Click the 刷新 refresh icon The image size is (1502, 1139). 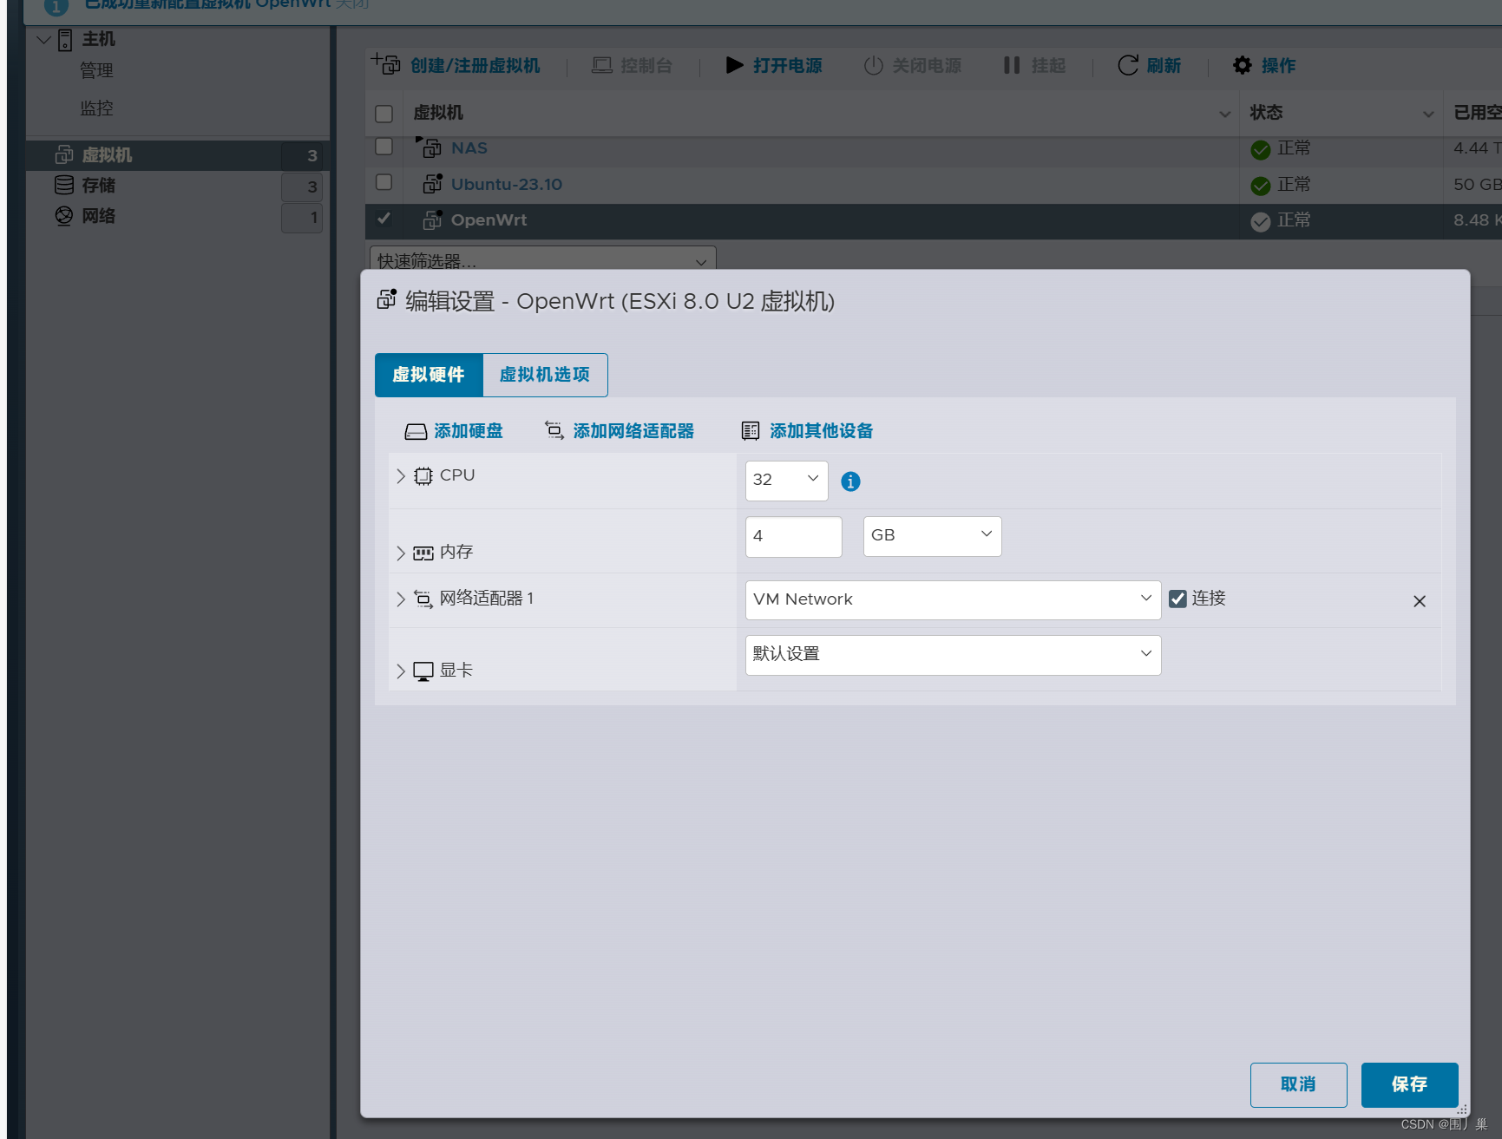1128,65
